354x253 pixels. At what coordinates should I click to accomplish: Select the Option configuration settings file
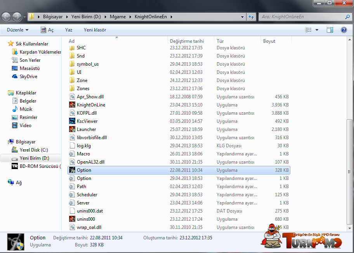(179, 178)
